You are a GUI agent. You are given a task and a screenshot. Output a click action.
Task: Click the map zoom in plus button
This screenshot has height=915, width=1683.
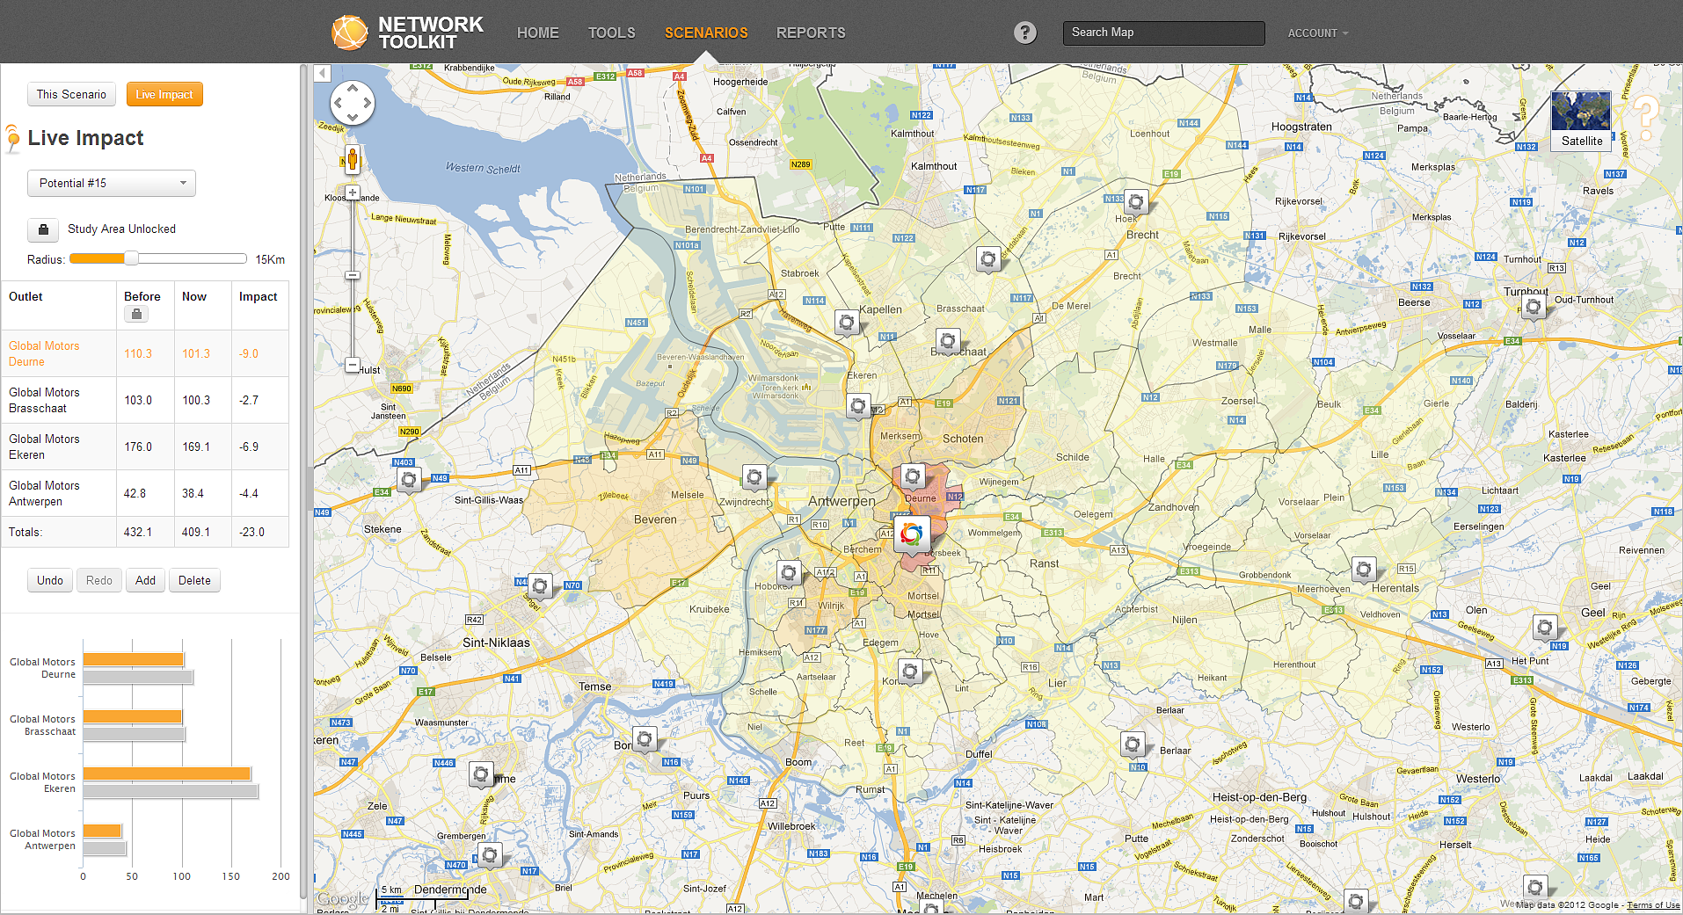pyautogui.click(x=353, y=192)
